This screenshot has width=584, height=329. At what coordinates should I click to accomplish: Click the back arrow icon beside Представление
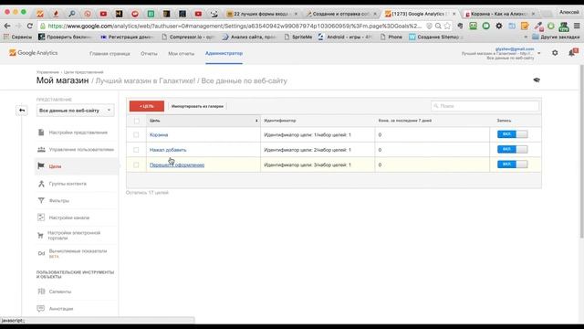[22, 111]
